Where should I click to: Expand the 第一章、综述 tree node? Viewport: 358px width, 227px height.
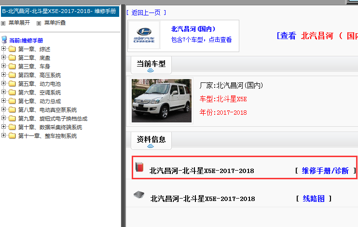click(3, 48)
